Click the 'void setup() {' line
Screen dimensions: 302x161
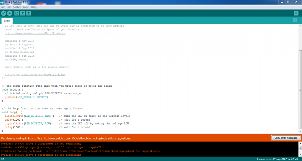coord(12,90)
